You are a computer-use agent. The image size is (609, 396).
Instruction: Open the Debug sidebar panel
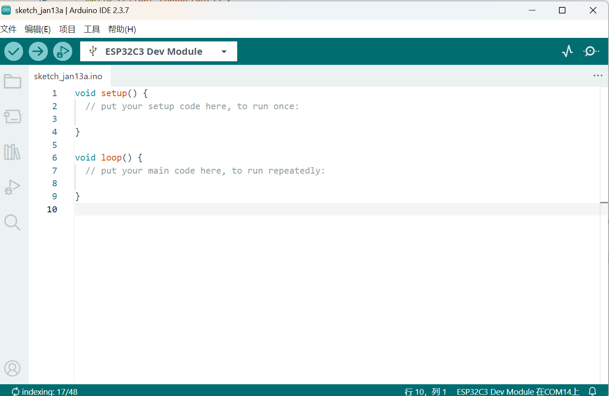coord(13,187)
